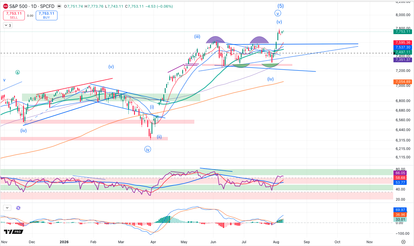Click the SELL 7,753.11 button
414x246 pixels.
[x=14, y=15]
